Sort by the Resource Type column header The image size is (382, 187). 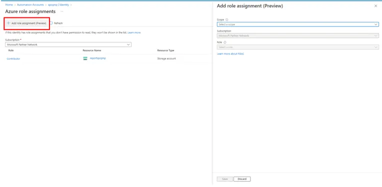(165, 50)
